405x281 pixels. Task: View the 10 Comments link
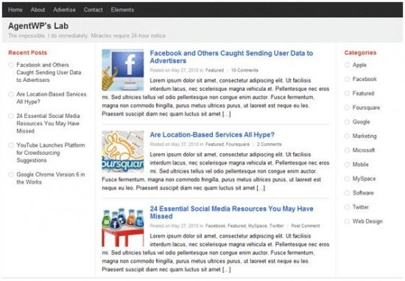pos(244,70)
